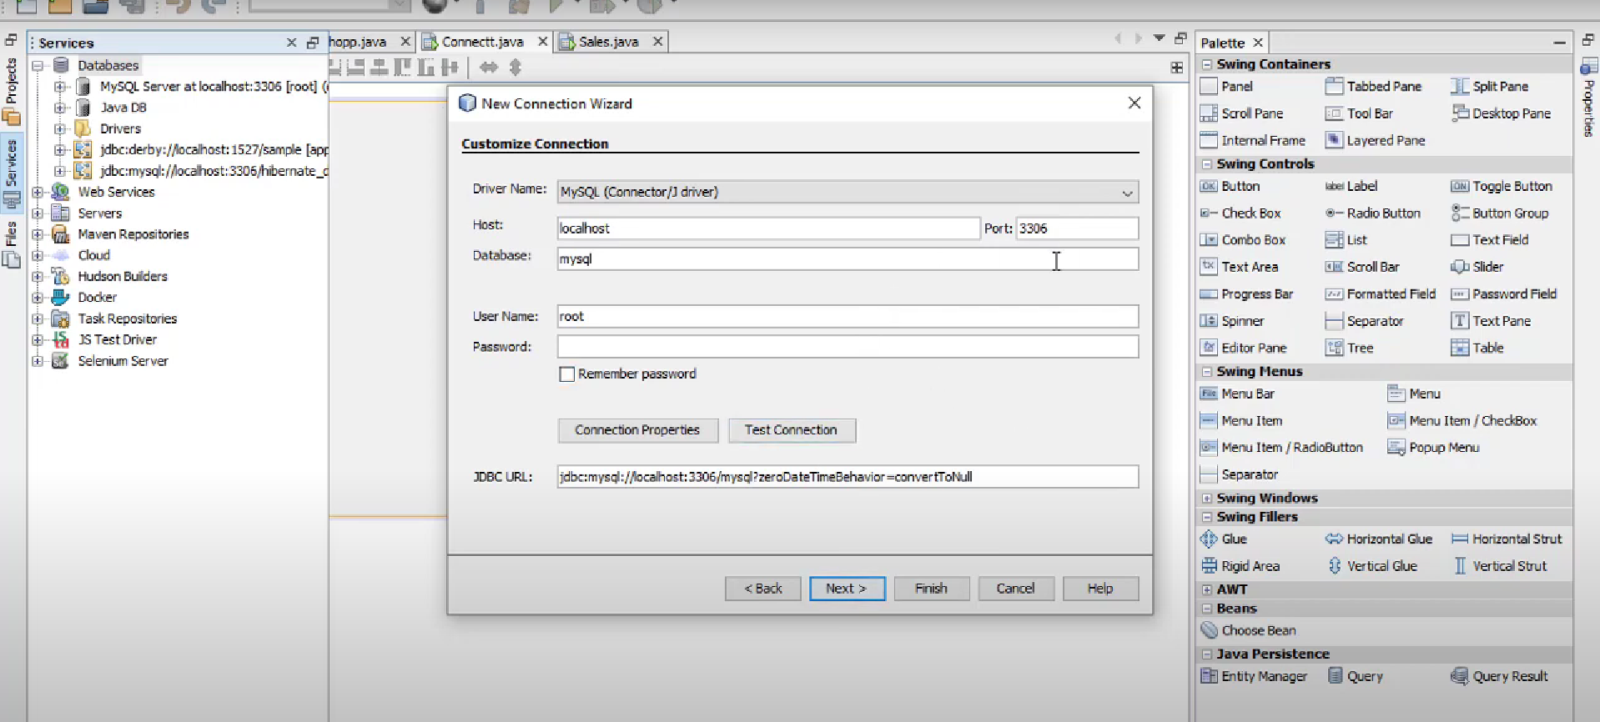
Task: Click the Test Connection button
Action: (x=792, y=430)
